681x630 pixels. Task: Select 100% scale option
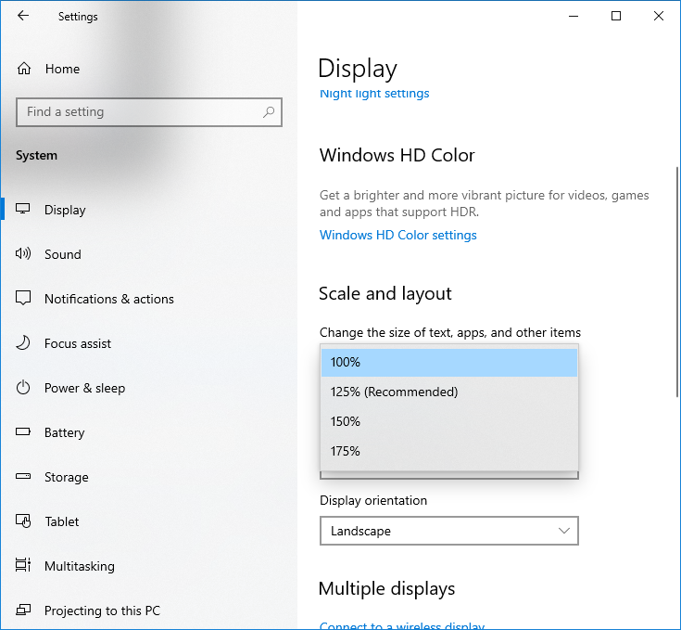click(x=449, y=362)
